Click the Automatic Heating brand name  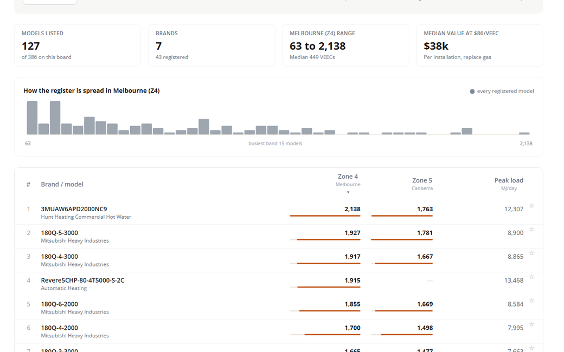63,288
